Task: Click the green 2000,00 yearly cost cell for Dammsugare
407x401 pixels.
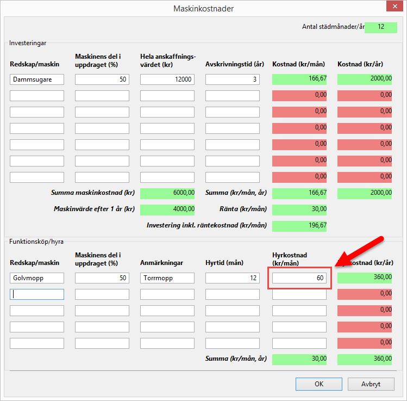Action: [x=365, y=79]
